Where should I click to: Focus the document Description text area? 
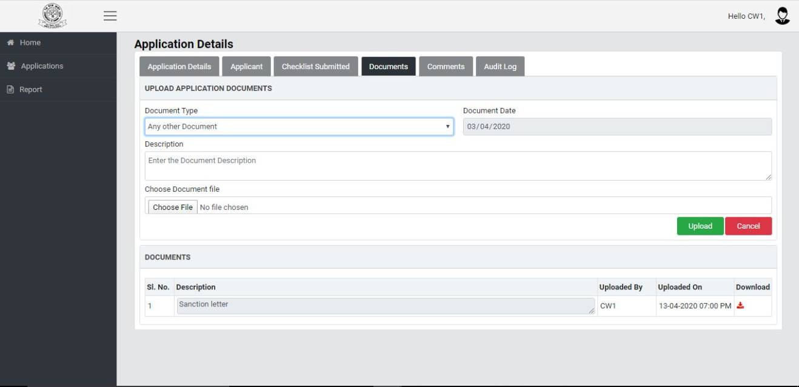[x=458, y=166]
